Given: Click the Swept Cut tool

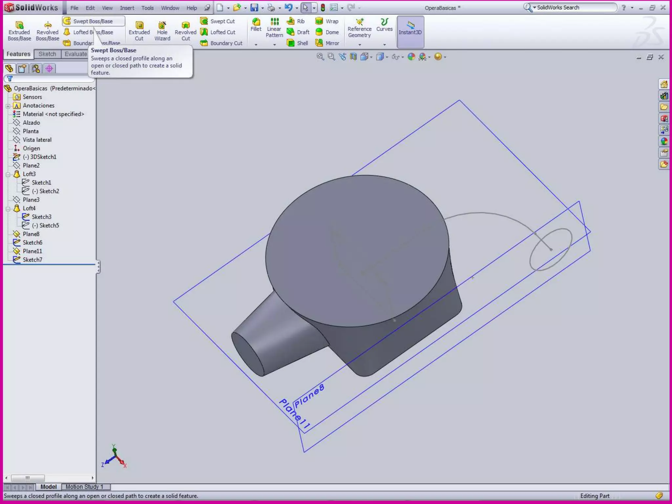Looking at the screenshot, I should coord(218,21).
